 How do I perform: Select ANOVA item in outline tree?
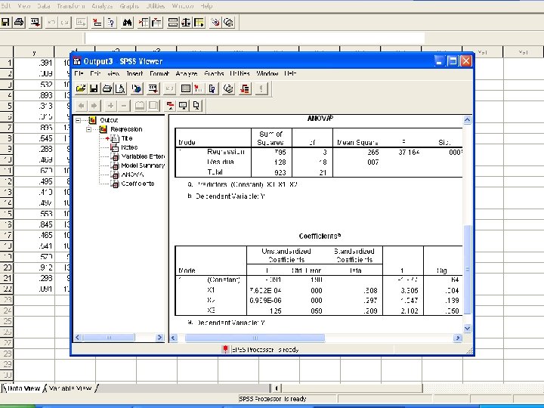tap(132, 175)
